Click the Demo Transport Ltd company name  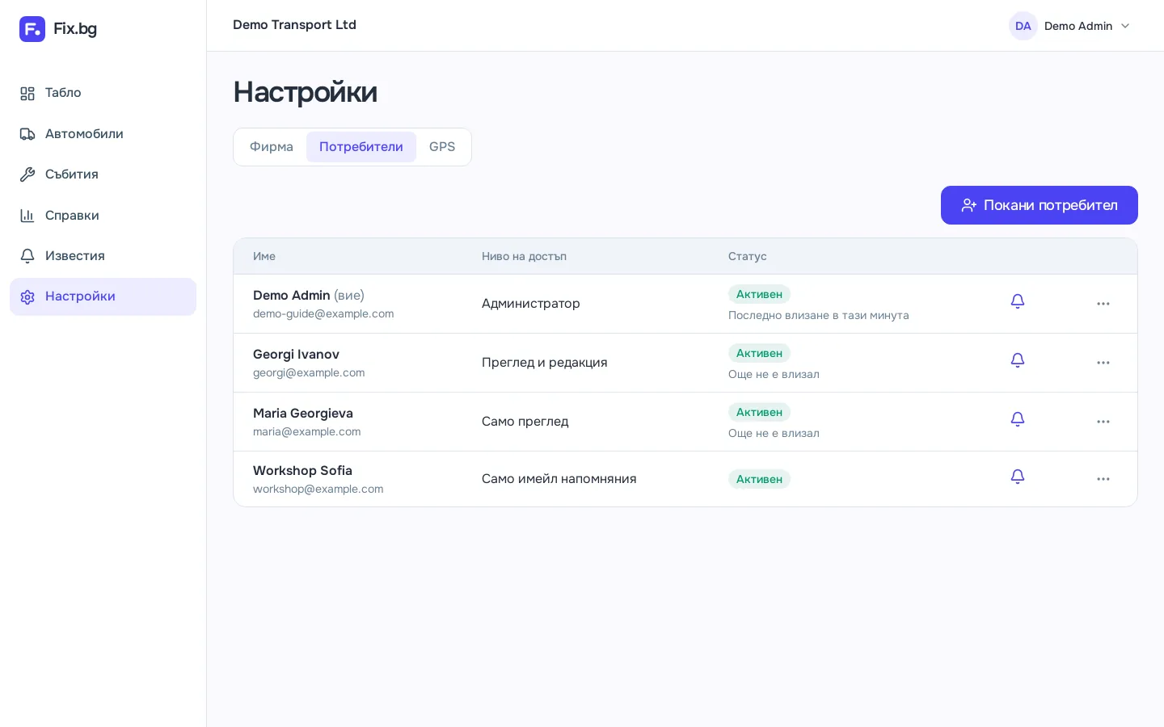294,25
